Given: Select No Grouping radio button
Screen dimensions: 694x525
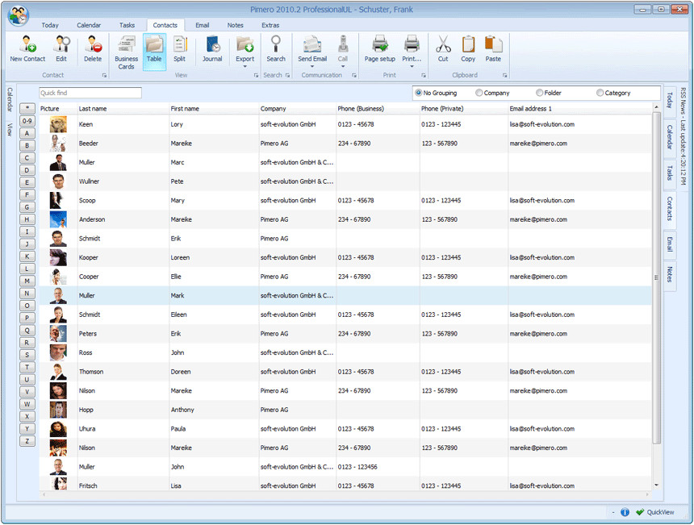Looking at the screenshot, I should 418,93.
